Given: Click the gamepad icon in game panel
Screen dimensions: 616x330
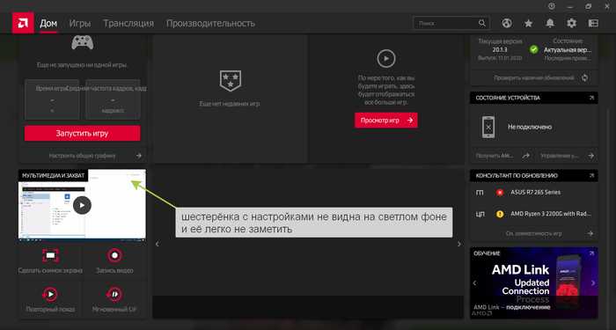Looking at the screenshot, I should (x=83, y=42).
